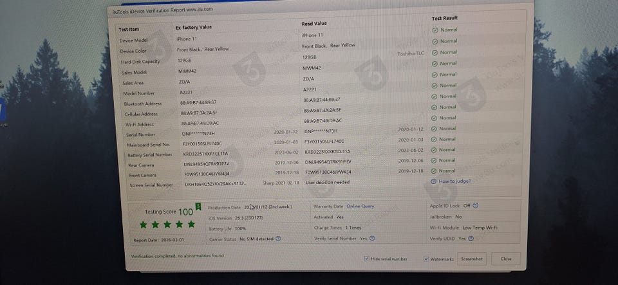Select the ex-factory battery serial KRD32251XXRTCL11A
The width and height of the screenshot is (618, 285).
pyautogui.click(x=205, y=154)
